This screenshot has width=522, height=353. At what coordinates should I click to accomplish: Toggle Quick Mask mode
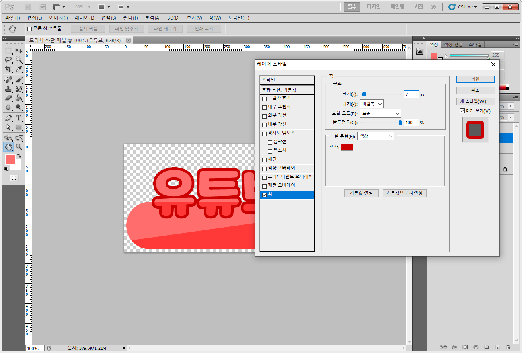point(14,178)
